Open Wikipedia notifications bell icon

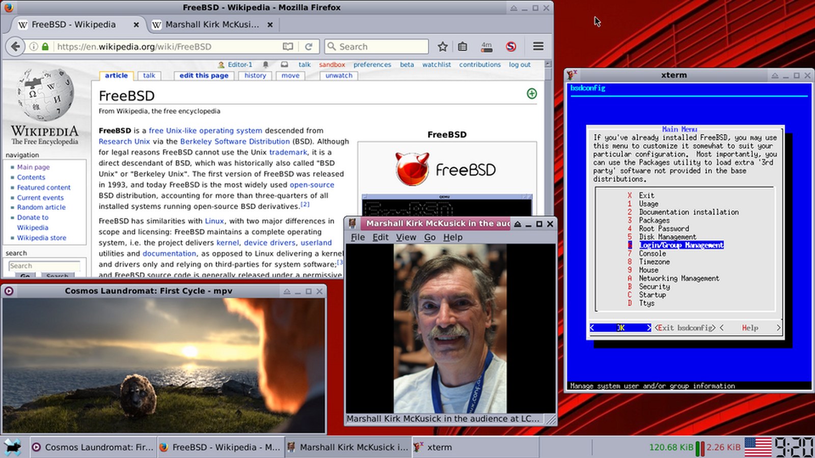coord(265,65)
